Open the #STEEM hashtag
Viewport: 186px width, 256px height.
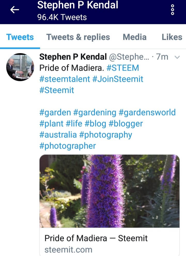(x=123, y=68)
